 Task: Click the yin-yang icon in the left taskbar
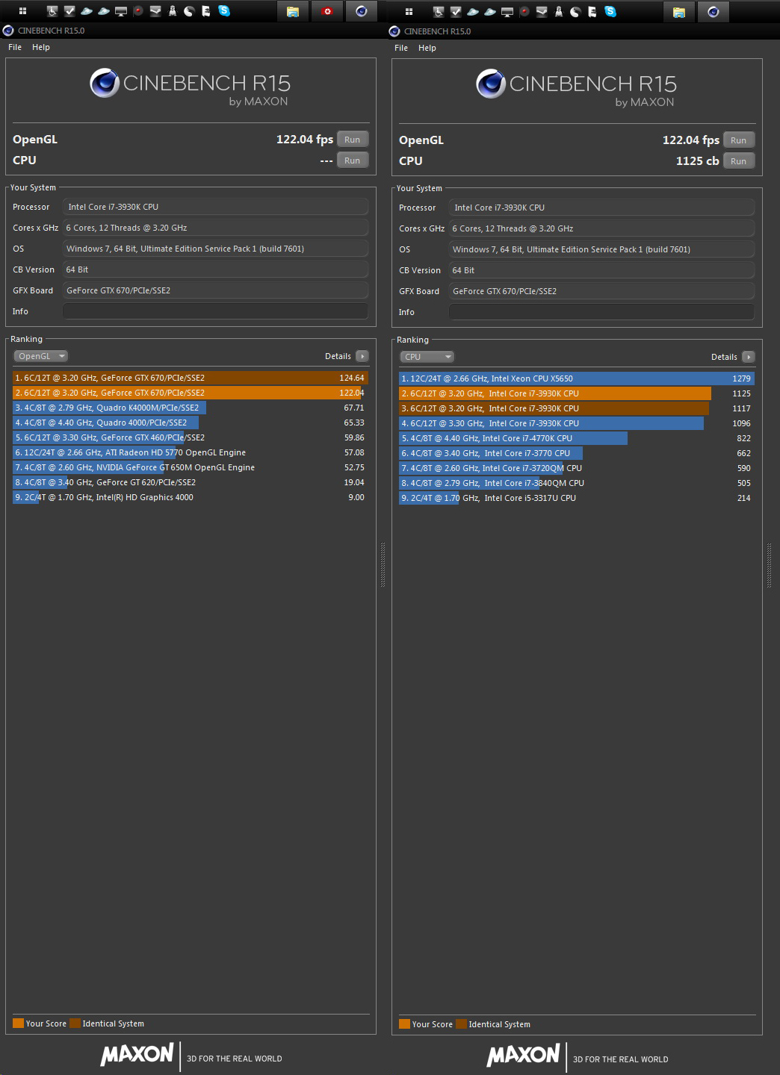pos(189,11)
